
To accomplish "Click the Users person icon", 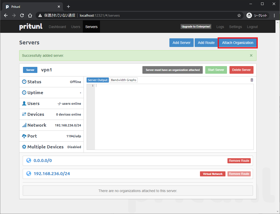I will (x=24, y=103).
